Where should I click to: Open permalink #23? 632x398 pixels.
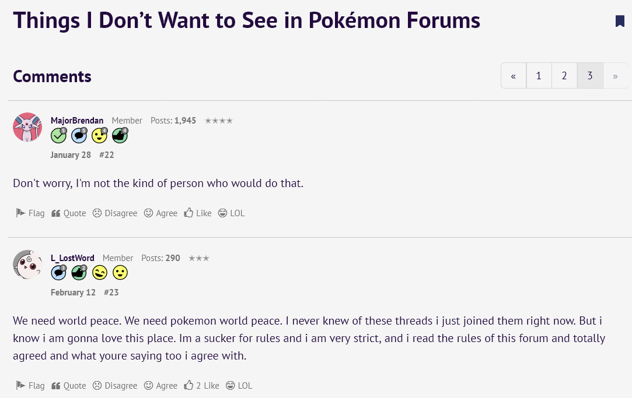click(x=111, y=293)
